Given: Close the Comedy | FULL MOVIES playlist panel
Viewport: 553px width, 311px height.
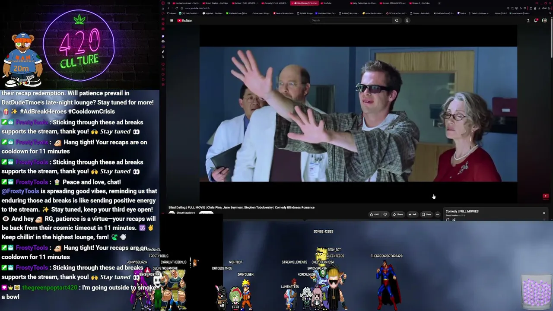Looking at the screenshot, I should coord(544,213).
